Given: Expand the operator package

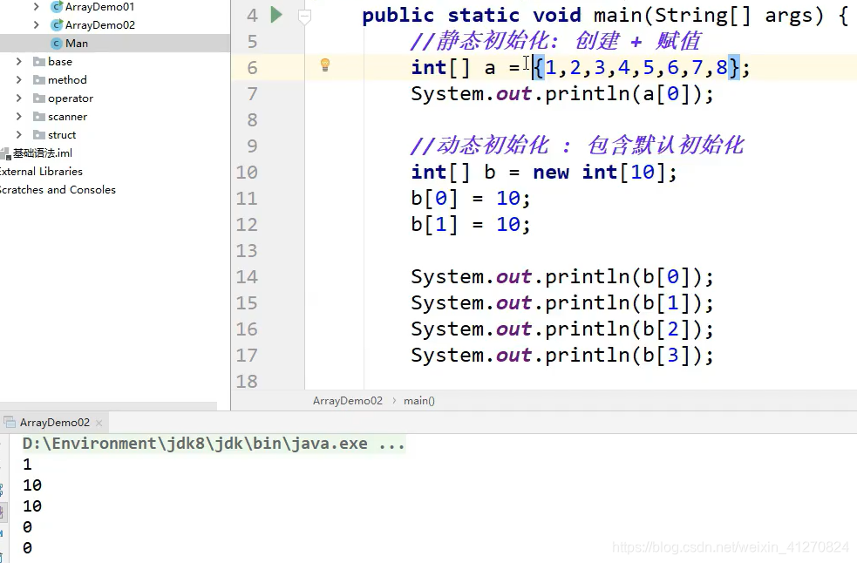Looking at the screenshot, I should [18, 98].
